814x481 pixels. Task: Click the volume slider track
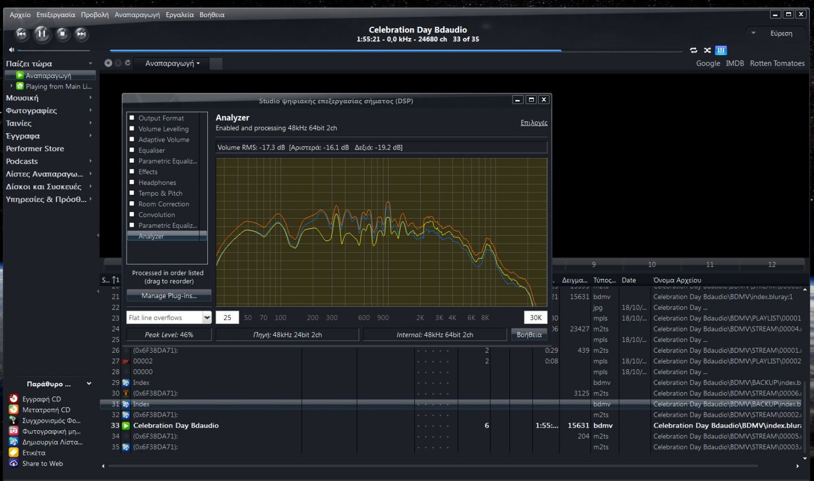[54, 50]
